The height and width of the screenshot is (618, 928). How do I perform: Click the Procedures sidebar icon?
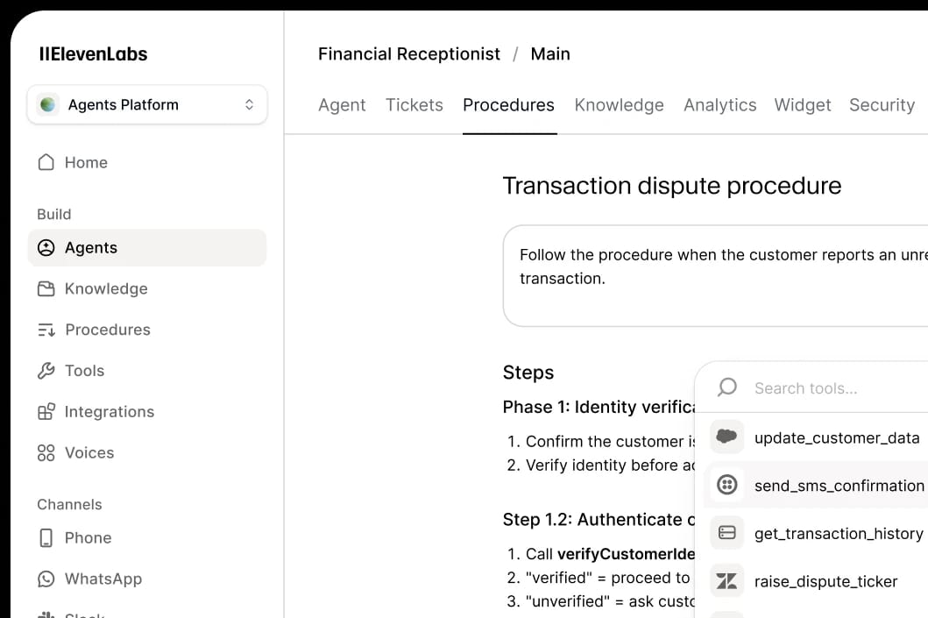point(46,330)
